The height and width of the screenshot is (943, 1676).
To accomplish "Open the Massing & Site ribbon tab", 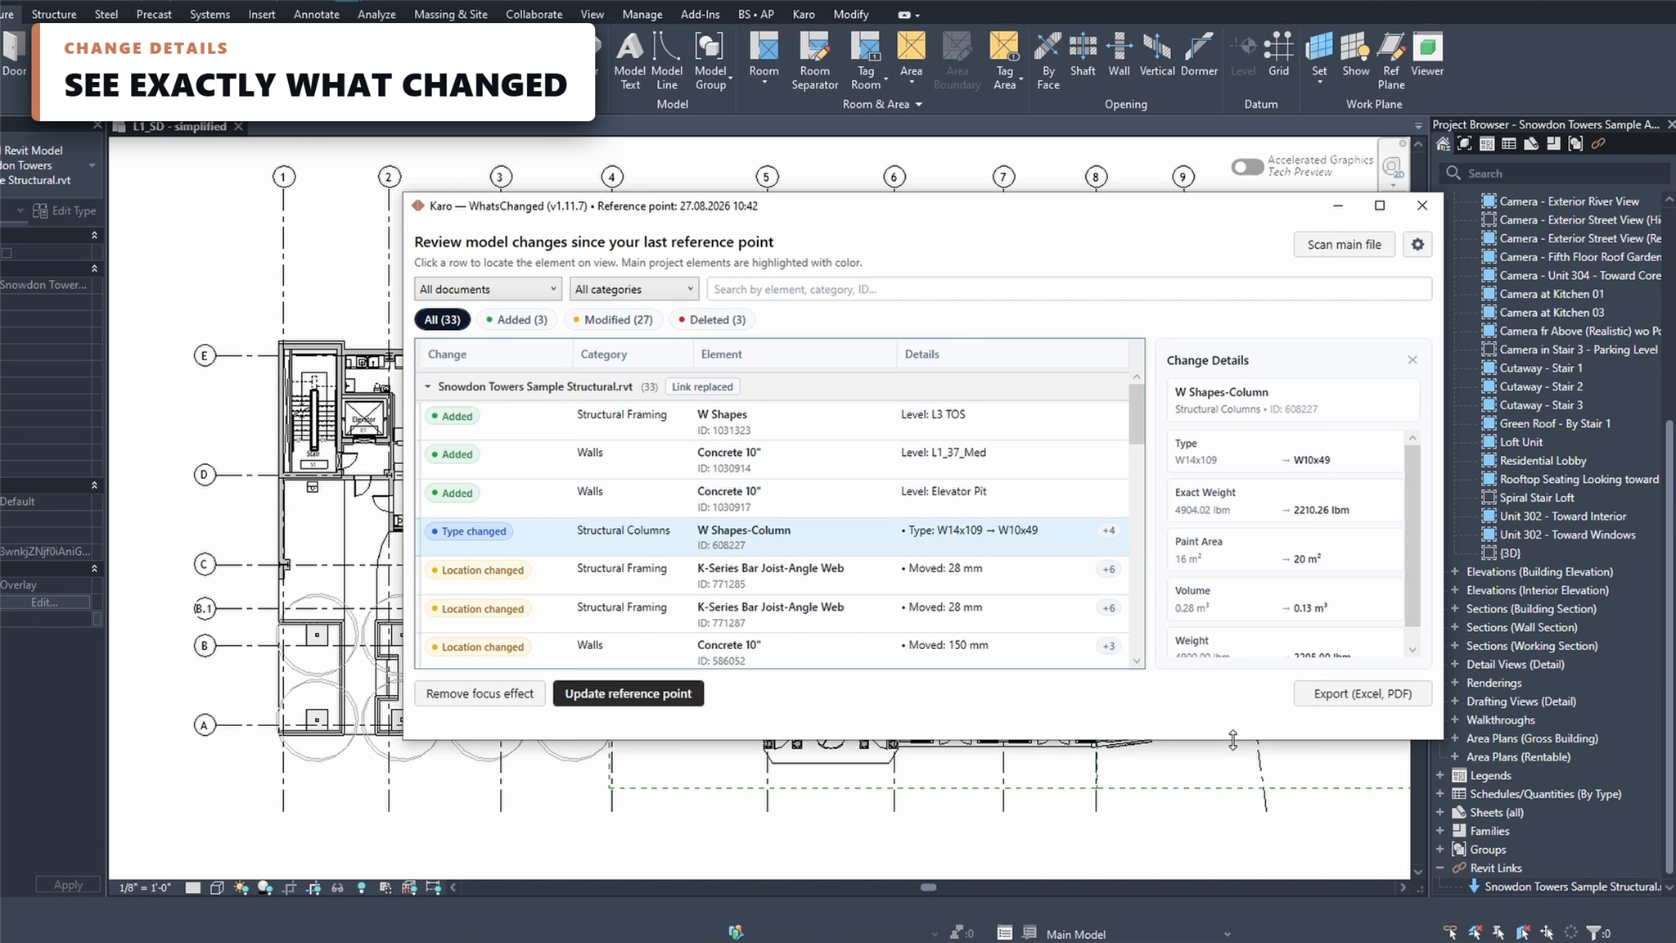I will (450, 14).
